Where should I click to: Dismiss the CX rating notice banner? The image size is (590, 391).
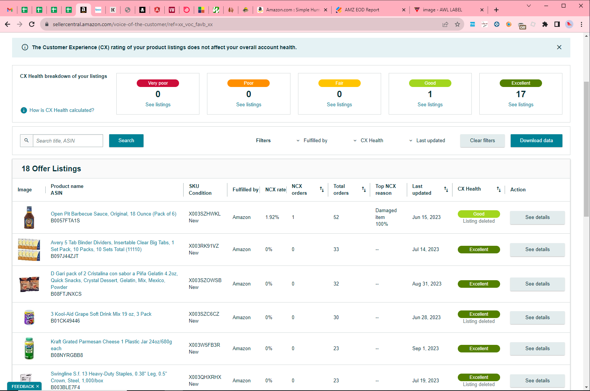(x=559, y=47)
